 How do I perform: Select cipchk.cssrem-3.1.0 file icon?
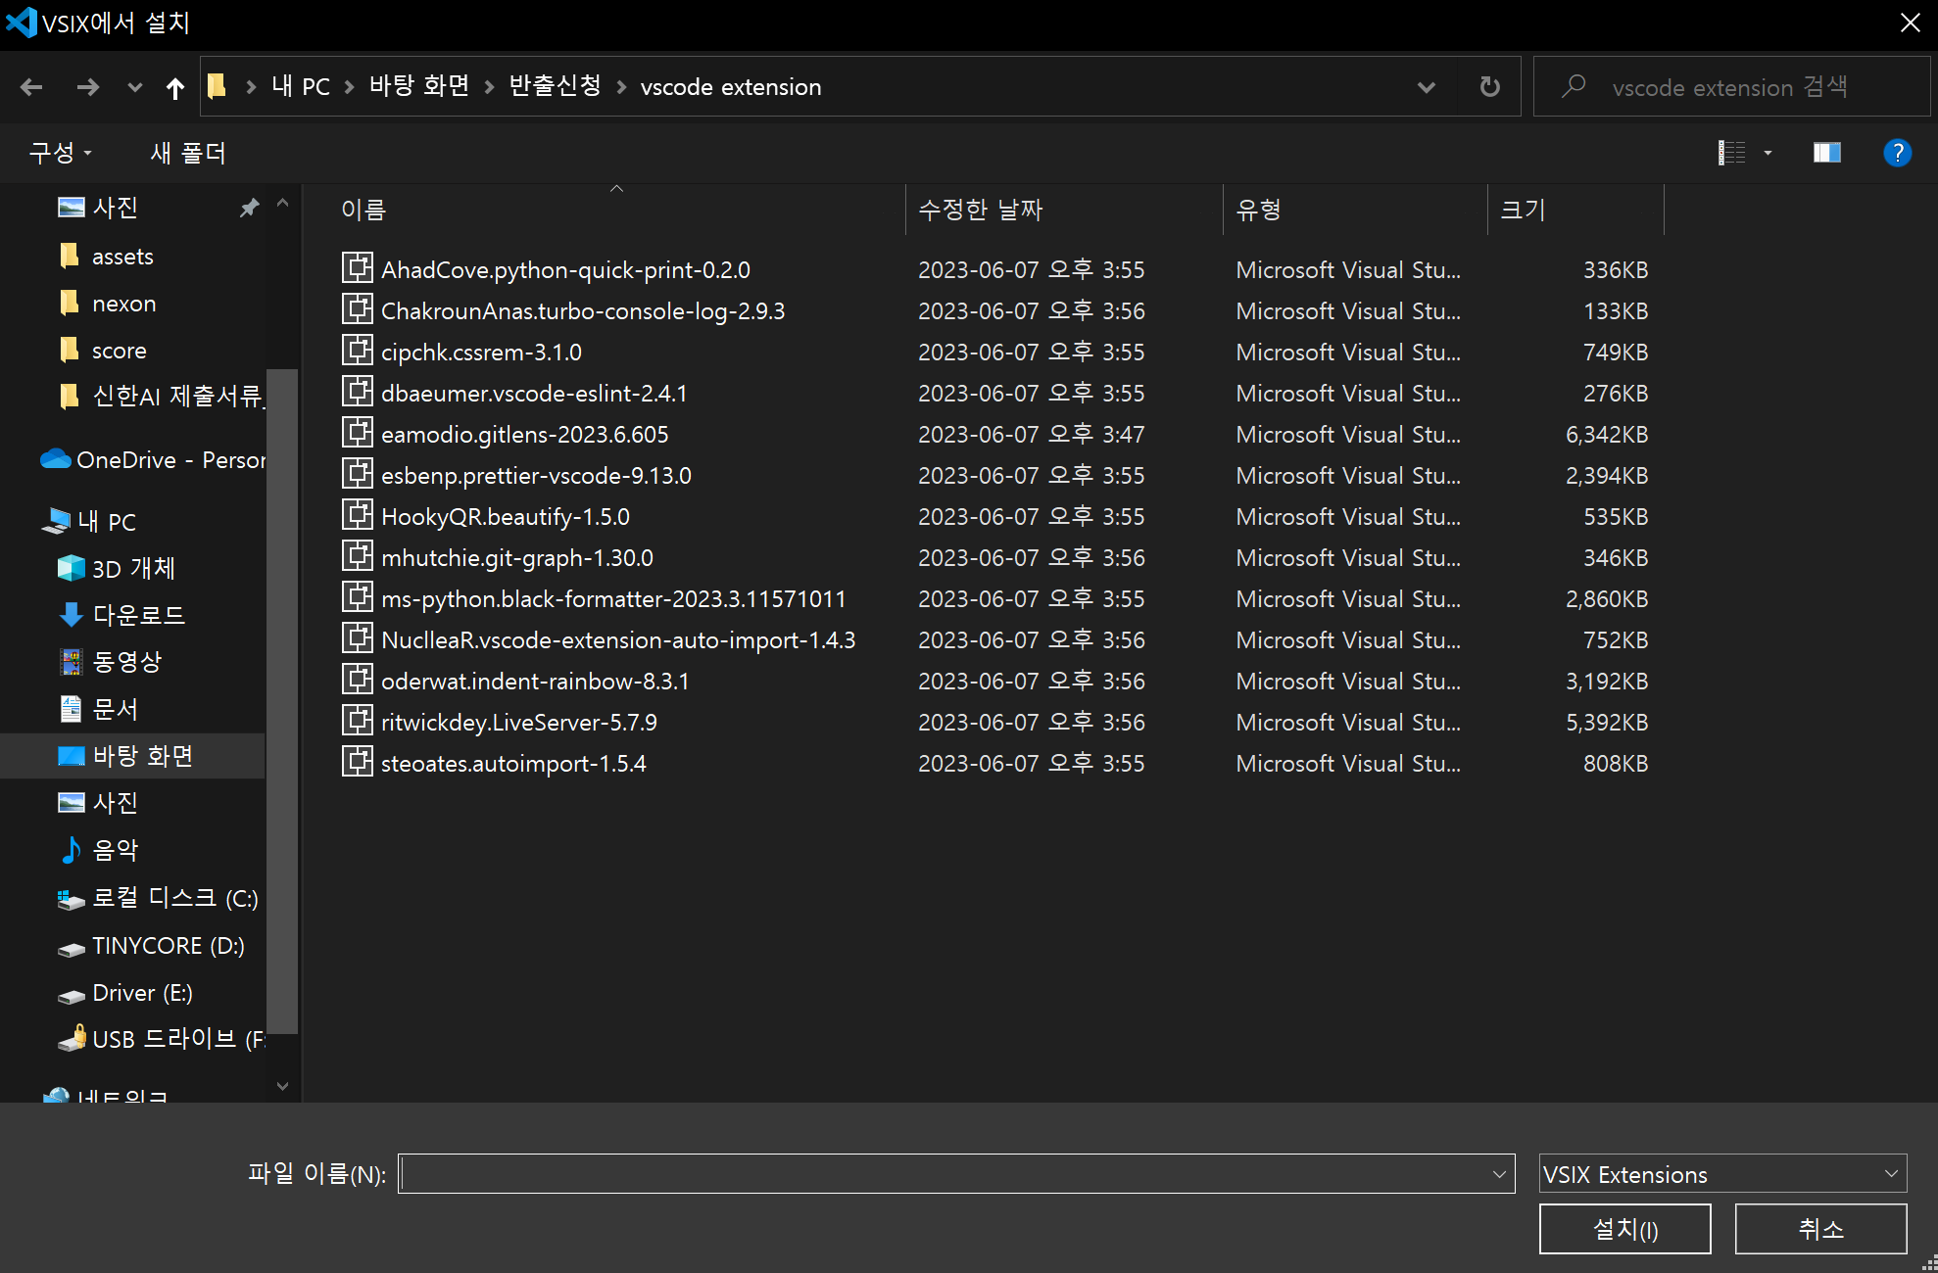pos(358,350)
